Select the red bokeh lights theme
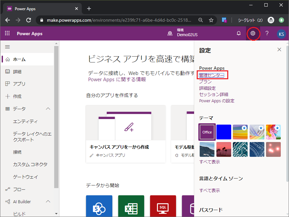 [273, 149]
